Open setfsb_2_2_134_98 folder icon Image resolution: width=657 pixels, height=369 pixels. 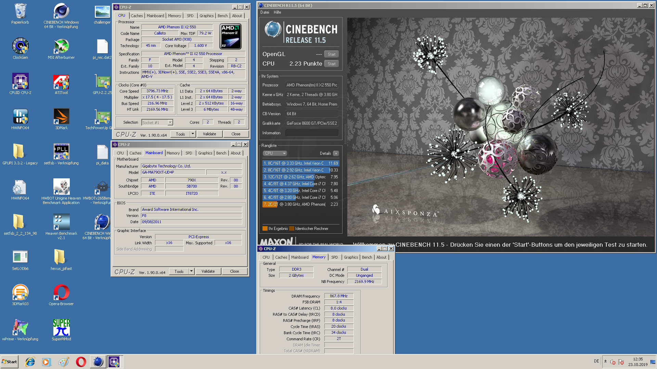20,224
